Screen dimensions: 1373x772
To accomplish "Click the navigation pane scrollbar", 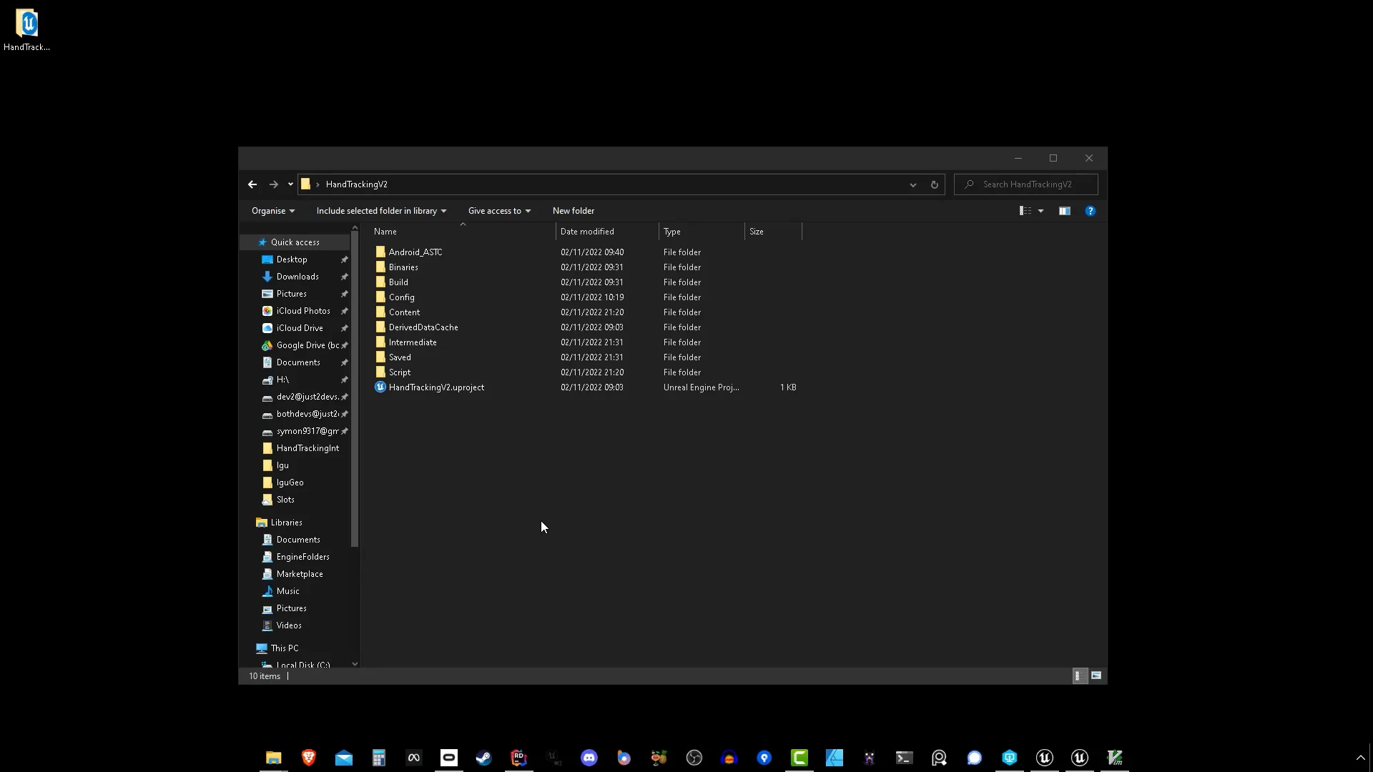I will (x=355, y=390).
